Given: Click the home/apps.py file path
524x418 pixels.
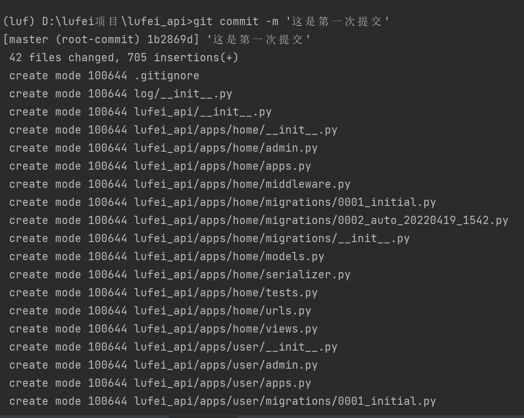Looking at the screenshot, I should tap(223, 166).
